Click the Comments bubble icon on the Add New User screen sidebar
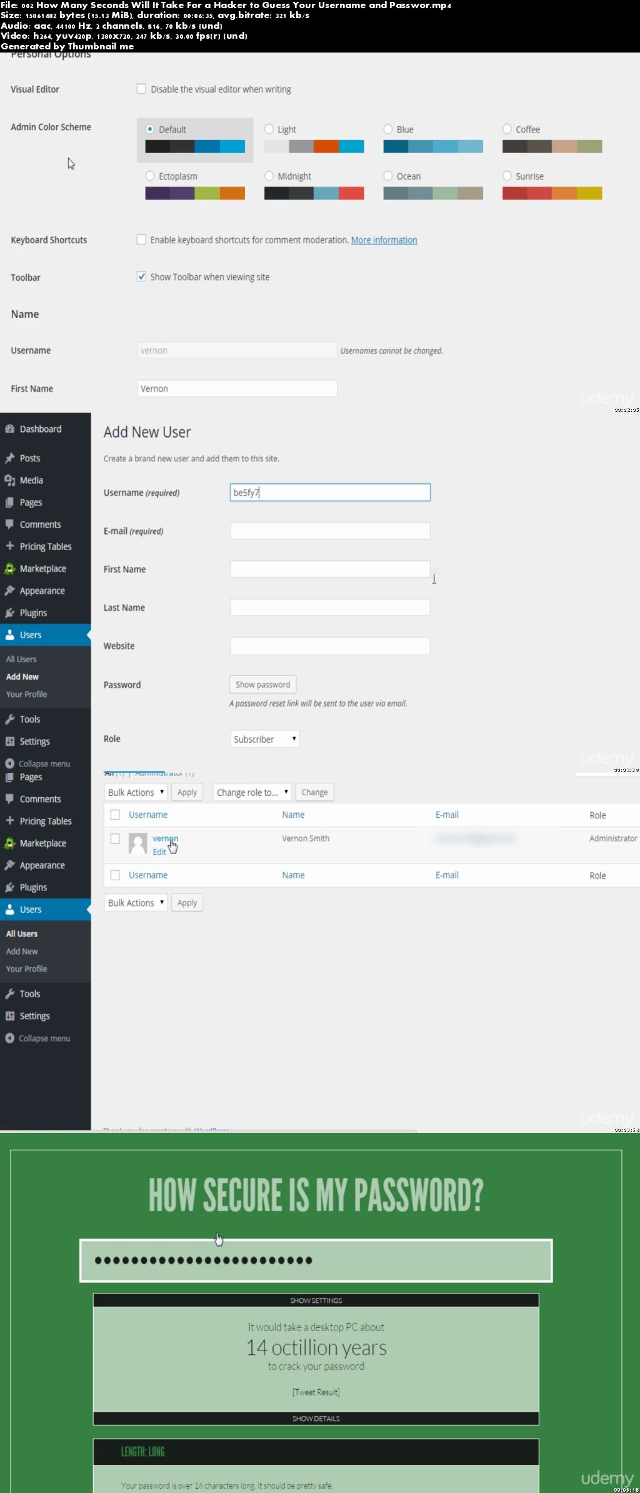 [x=9, y=524]
